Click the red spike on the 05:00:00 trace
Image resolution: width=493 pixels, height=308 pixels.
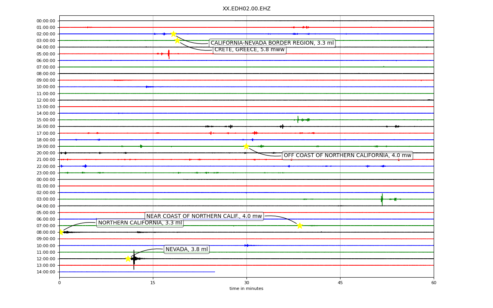pyautogui.click(x=169, y=54)
